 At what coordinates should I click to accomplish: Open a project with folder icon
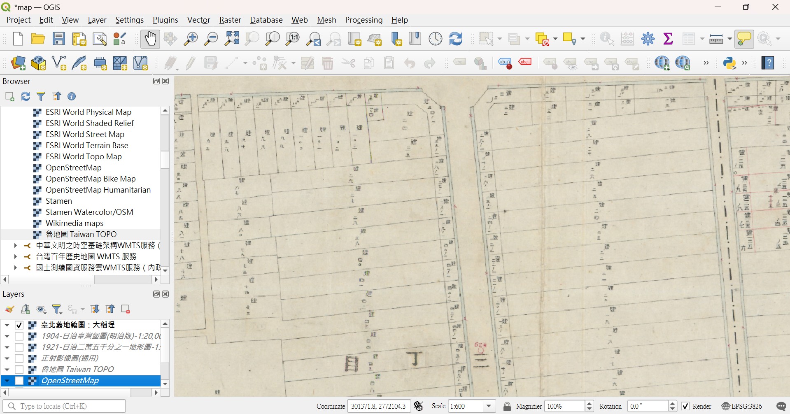[x=38, y=39]
